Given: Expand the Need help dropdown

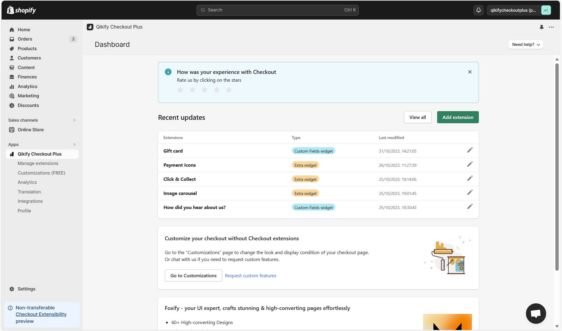Looking at the screenshot, I should [525, 44].
